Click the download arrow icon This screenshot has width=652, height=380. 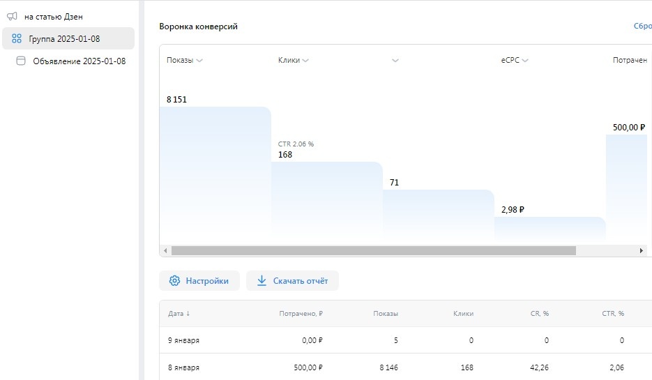point(261,280)
